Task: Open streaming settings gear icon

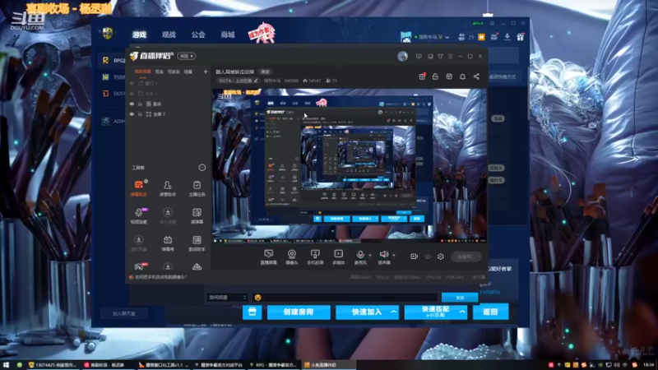Action: (x=441, y=257)
